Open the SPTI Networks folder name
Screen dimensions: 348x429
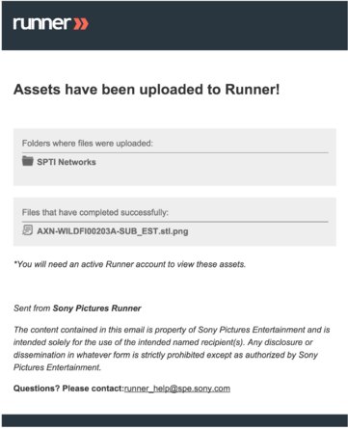coord(67,162)
